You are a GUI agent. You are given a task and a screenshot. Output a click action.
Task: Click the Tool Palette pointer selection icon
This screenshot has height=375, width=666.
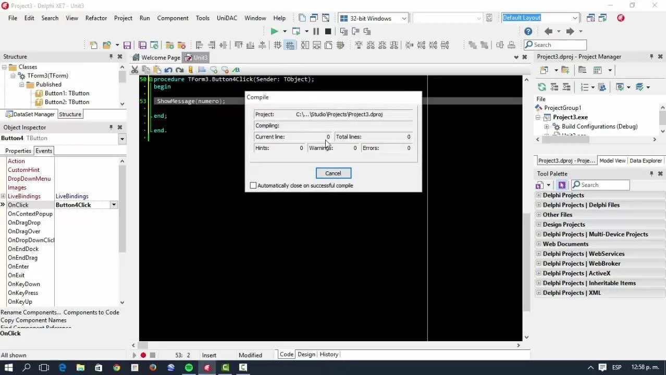tap(562, 185)
